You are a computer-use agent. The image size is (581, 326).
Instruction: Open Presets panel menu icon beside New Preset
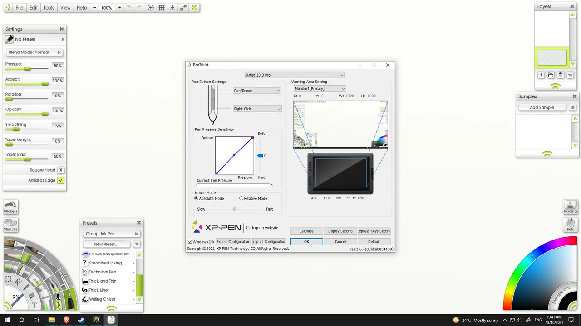point(137,244)
